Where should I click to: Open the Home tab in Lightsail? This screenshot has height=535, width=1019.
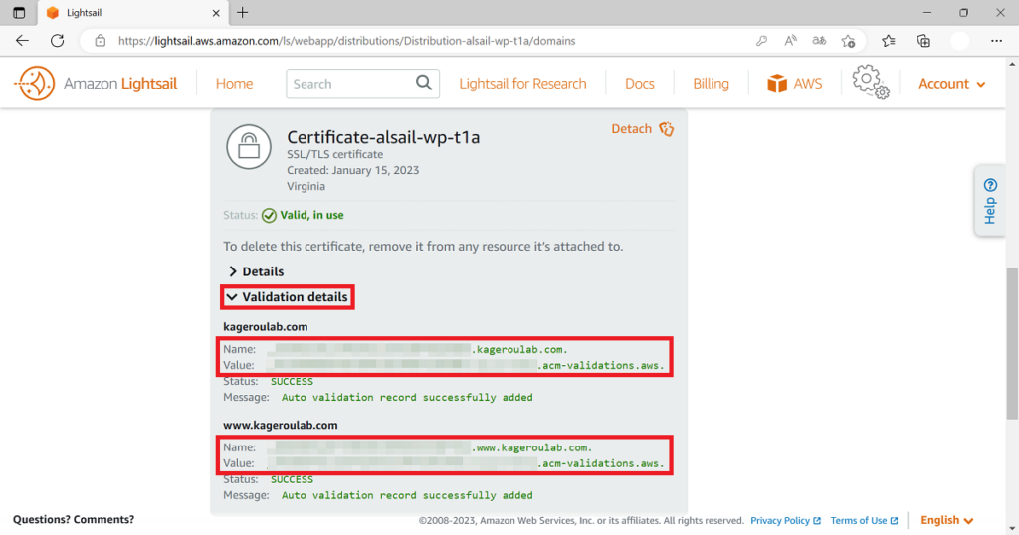tap(234, 84)
